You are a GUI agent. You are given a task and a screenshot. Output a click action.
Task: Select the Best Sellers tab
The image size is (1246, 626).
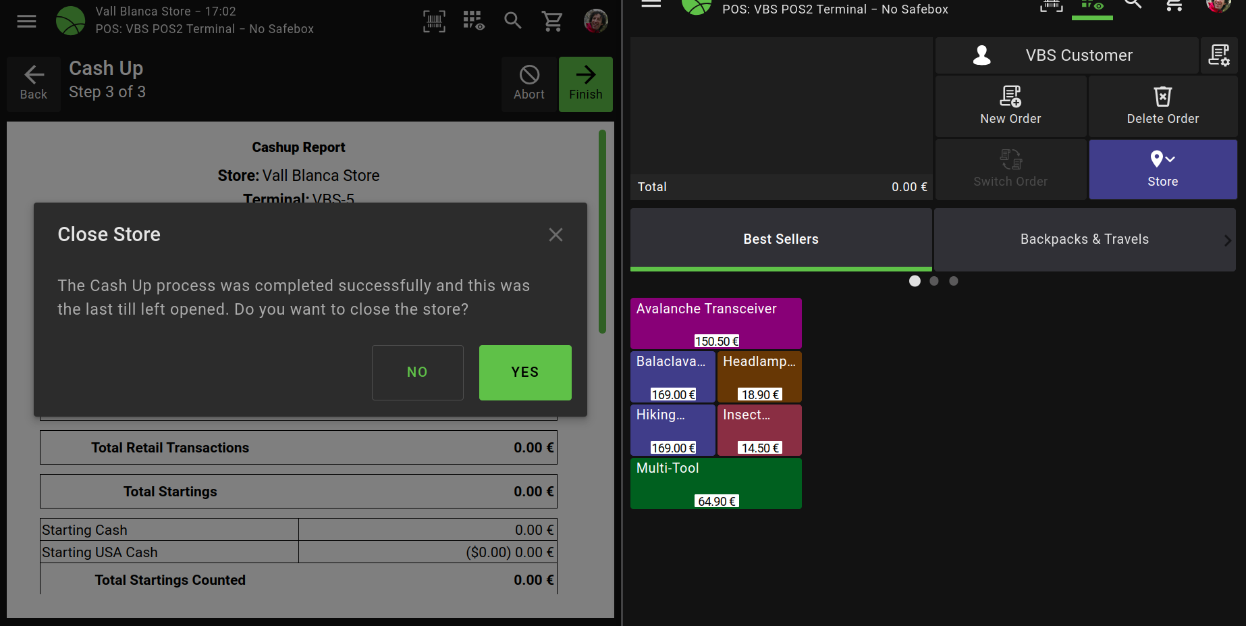point(780,239)
